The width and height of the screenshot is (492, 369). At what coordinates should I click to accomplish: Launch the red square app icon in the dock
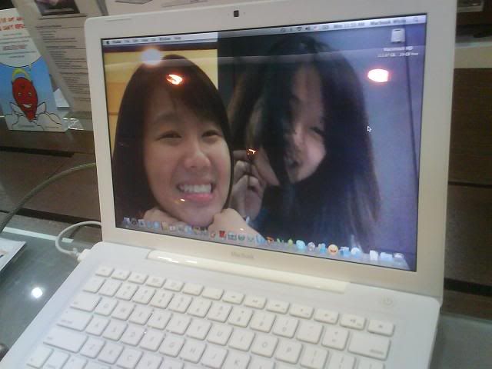click(222, 234)
